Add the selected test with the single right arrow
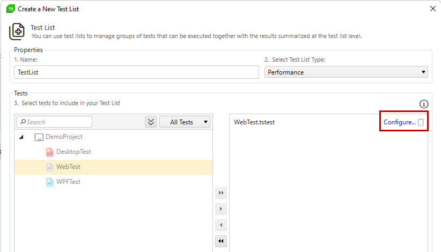 [x=221, y=209]
